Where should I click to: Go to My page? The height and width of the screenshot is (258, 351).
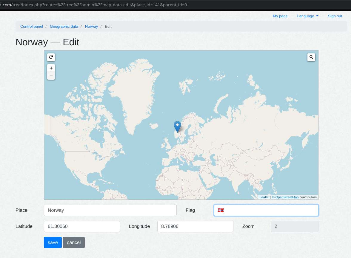[280, 16]
